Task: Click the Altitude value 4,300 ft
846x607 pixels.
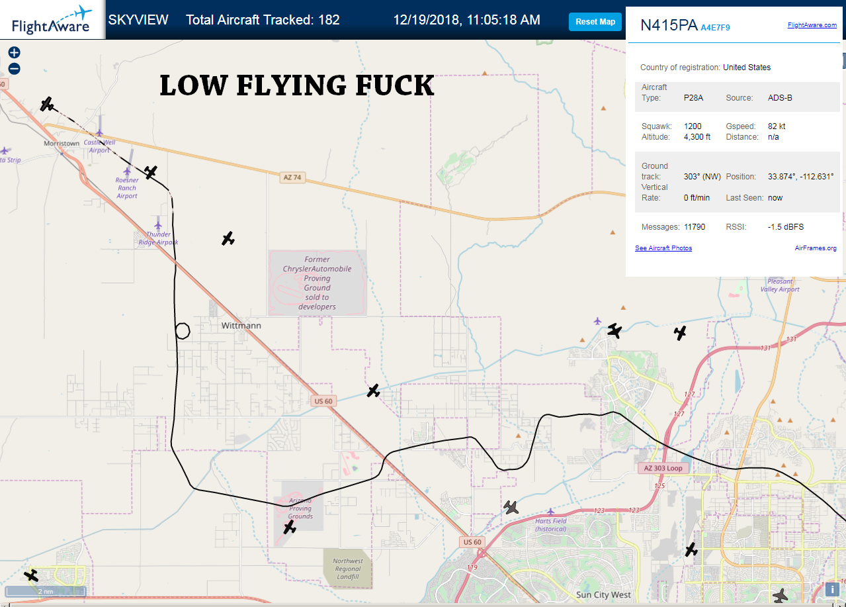Action: tap(697, 137)
